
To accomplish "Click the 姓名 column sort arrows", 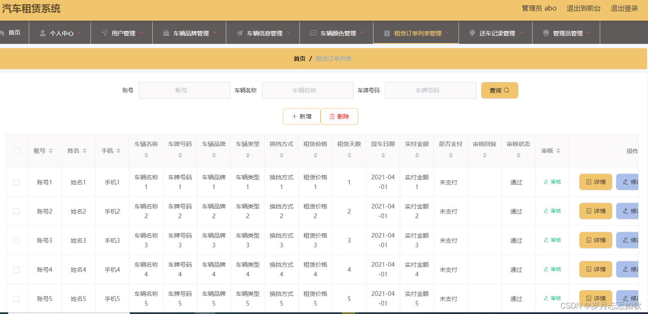I will [85, 151].
